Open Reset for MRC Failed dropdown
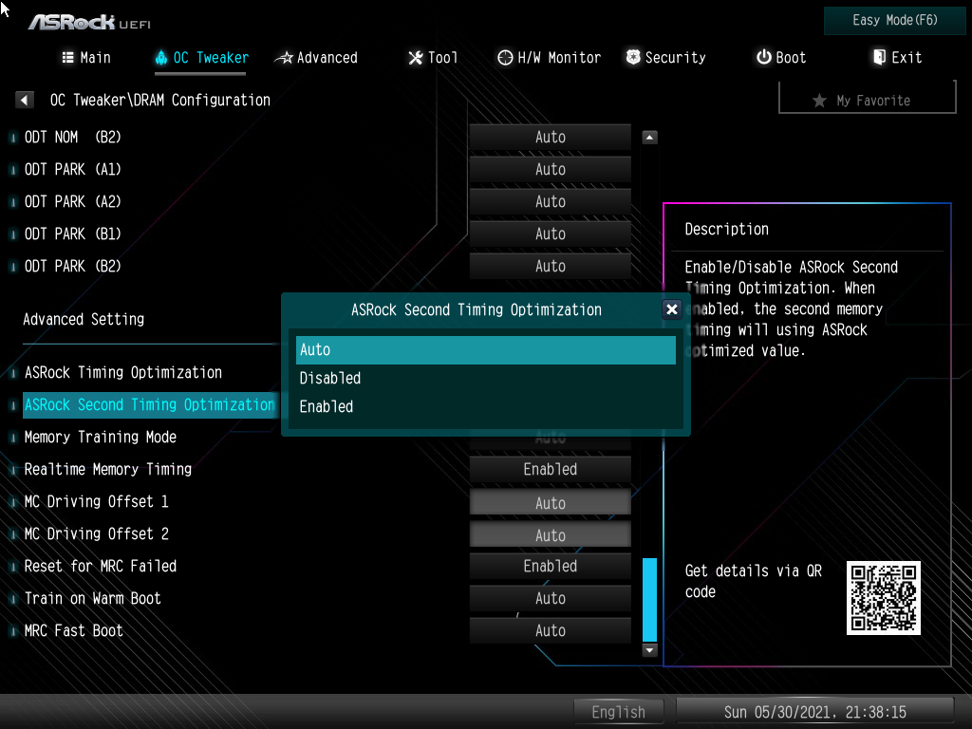The image size is (972, 729). point(550,566)
